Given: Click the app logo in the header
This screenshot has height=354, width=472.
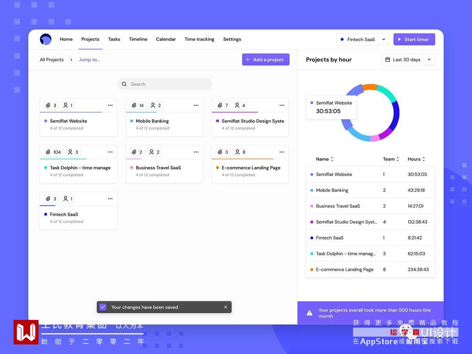Looking at the screenshot, I should 46,39.
